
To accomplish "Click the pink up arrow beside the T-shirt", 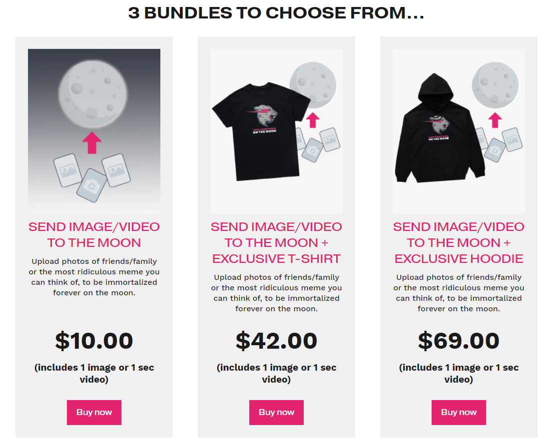I will [x=313, y=120].
